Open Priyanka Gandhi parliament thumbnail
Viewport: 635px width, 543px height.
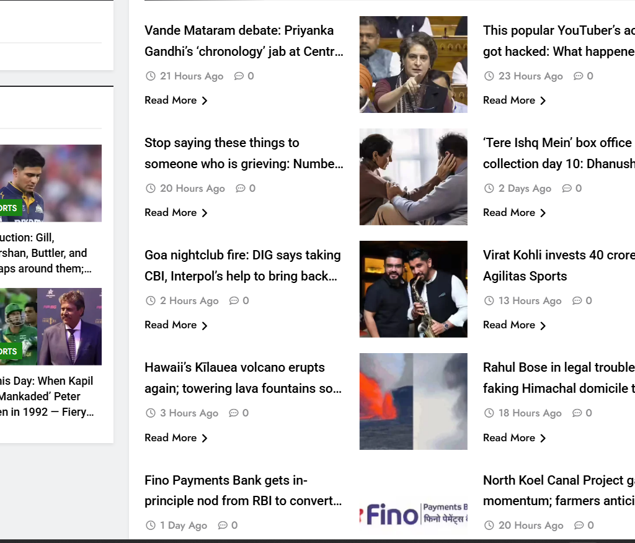pyautogui.click(x=413, y=65)
